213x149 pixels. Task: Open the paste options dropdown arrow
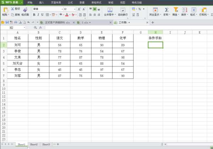9,15
